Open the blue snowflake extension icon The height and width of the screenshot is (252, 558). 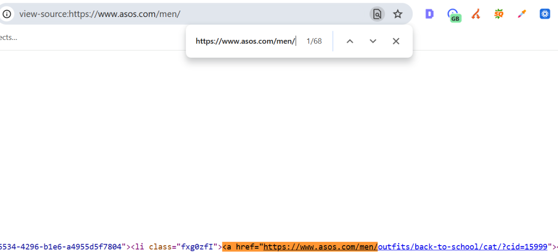[x=545, y=14]
